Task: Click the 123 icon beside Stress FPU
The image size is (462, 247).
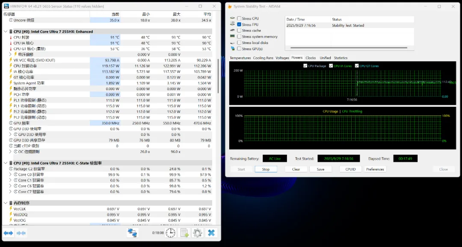Action: [x=232, y=24]
